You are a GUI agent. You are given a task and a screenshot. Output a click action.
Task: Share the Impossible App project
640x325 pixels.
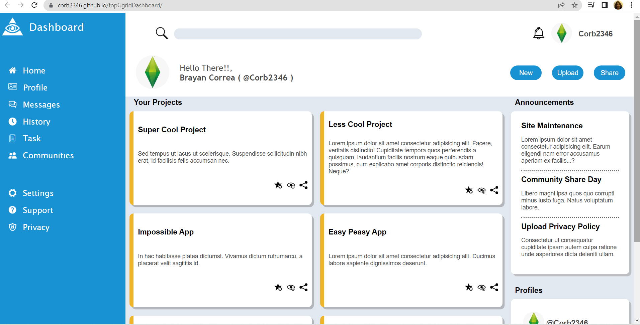click(x=303, y=287)
